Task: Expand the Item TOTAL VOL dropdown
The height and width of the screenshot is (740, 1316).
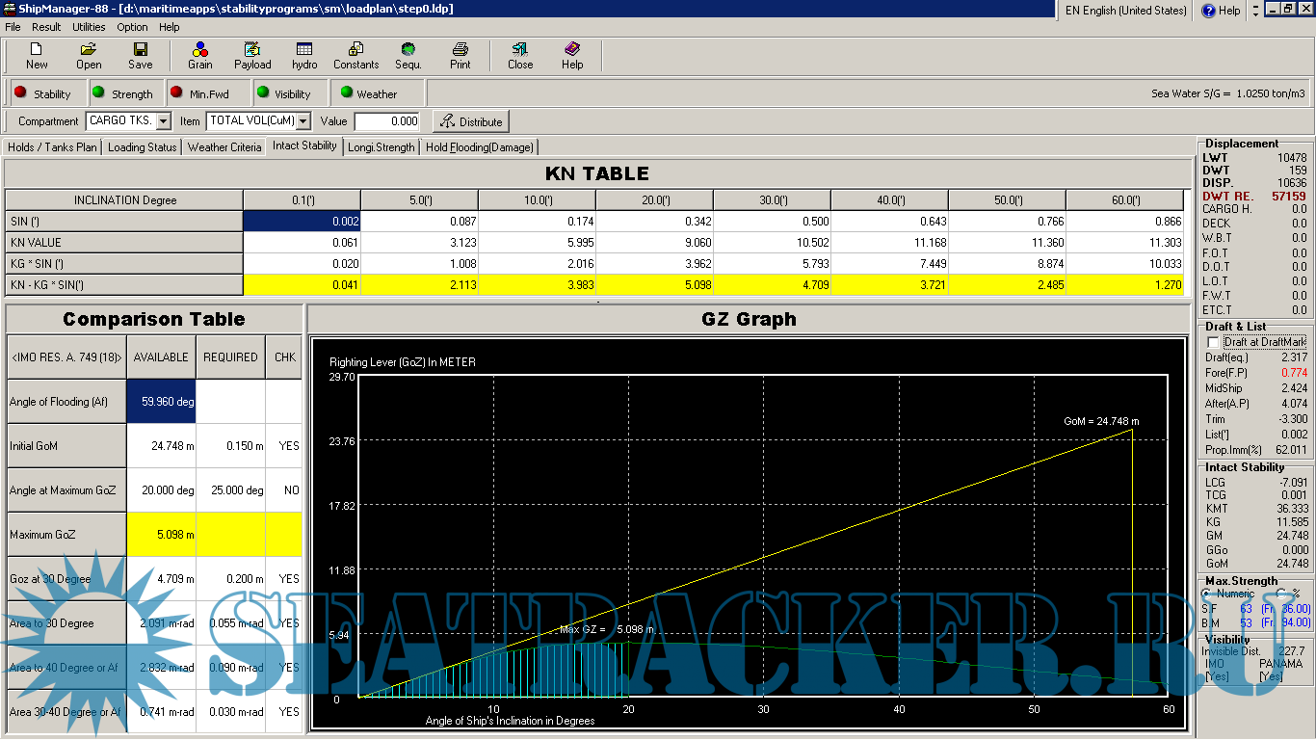Action: [x=303, y=121]
